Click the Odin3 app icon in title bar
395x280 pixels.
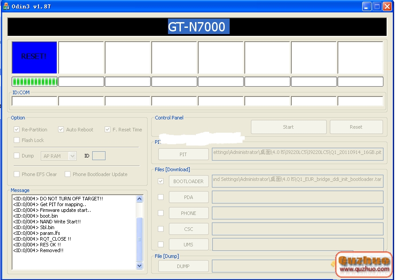[6, 6]
